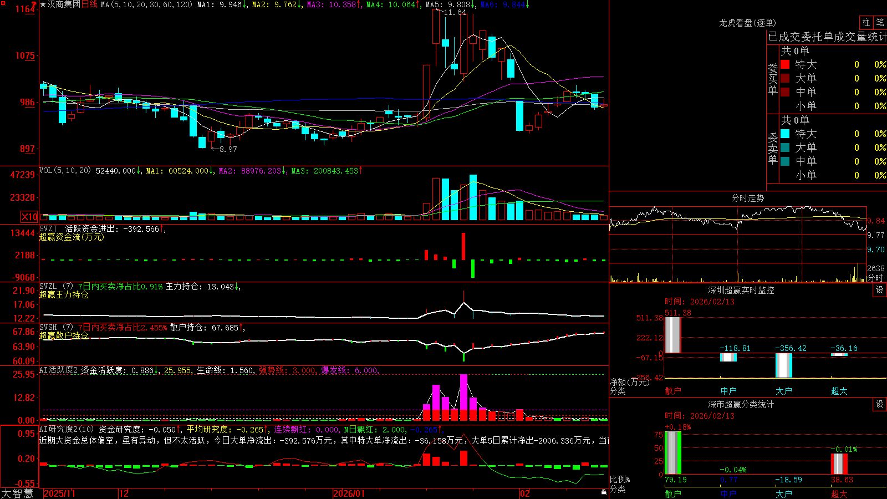This screenshot has height=499, width=887.
Task: Open MA(5,10,20,30,60,120) indicator parameters
Action: pos(146,4)
